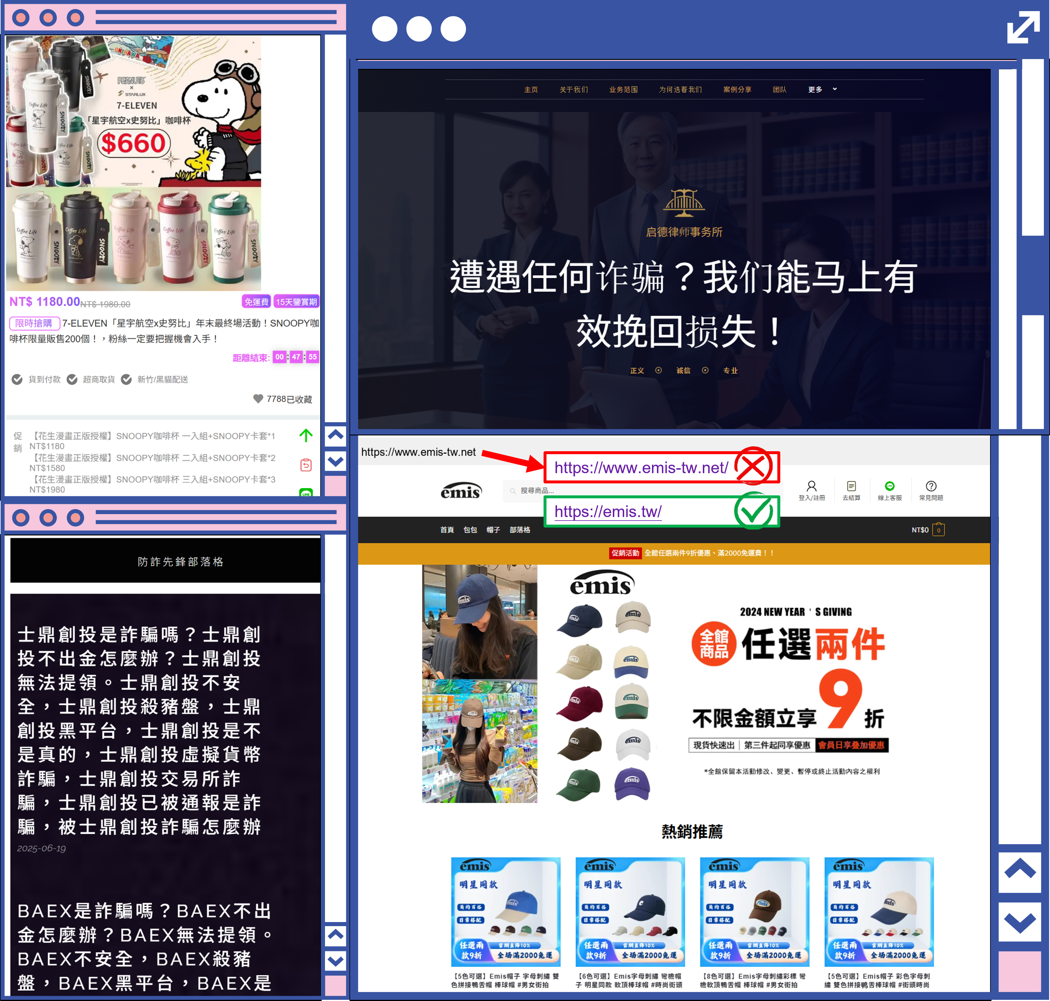Click green up arrow in Snoopy shop window

[306, 435]
